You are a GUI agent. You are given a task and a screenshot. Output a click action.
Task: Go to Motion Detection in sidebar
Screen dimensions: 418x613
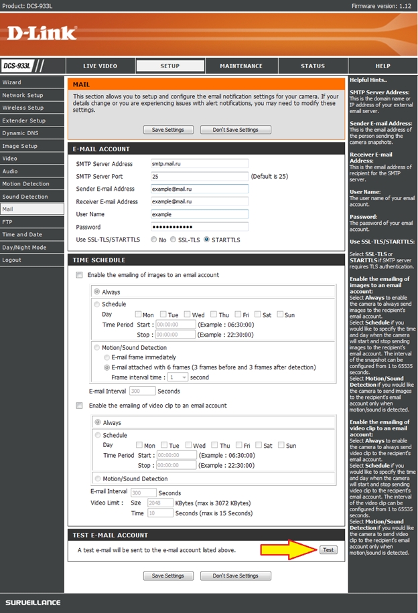[25, 184]
